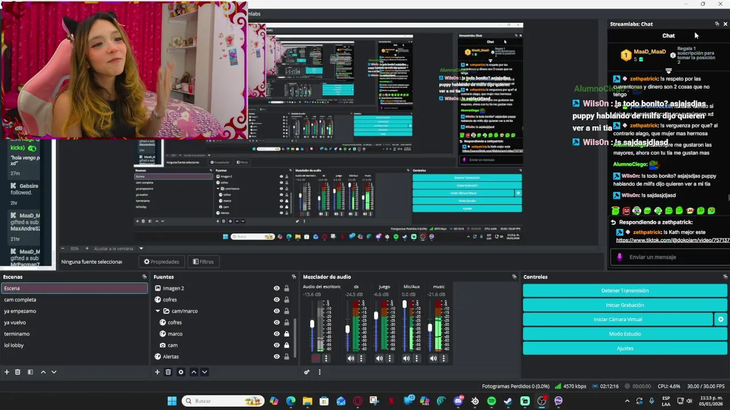Open Filtros for the selected source
The height and width of the screenshot is (410, 730).
203,261
